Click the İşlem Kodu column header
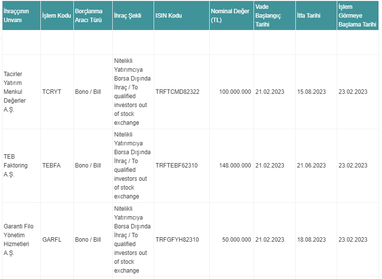The height and width of the screenshot is (279, 382). point(57,16)
